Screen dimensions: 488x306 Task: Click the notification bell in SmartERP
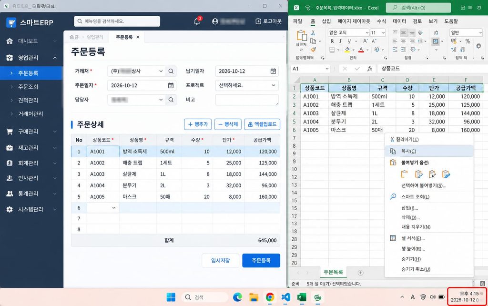[x=197, y=21]
